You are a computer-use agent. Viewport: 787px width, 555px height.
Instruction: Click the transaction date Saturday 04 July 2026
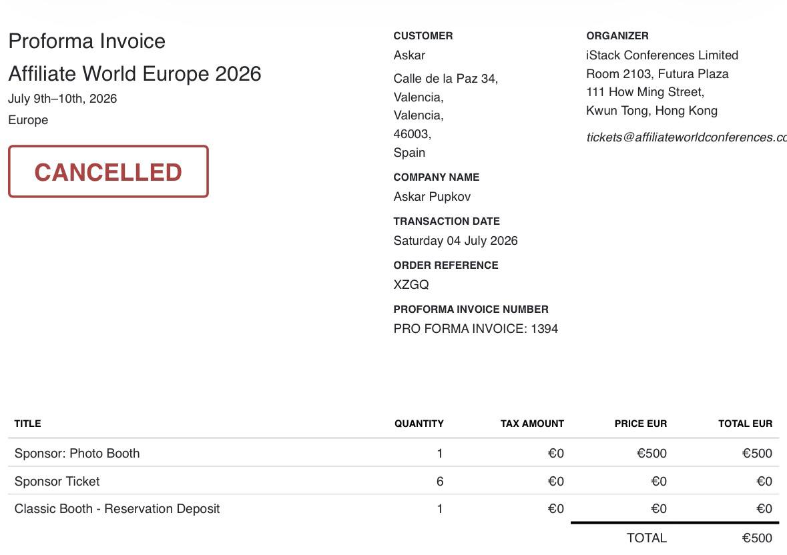coord(455,241)
